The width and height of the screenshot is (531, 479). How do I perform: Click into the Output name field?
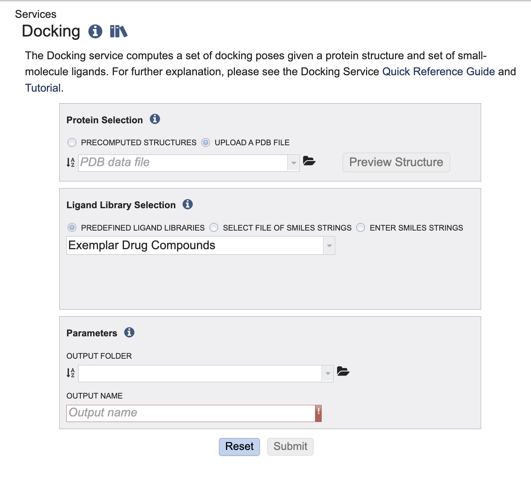[x=191, y=413]
